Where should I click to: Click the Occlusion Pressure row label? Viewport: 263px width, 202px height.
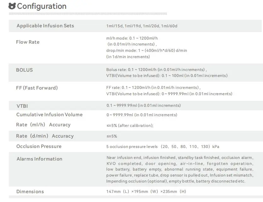point(39,146)
